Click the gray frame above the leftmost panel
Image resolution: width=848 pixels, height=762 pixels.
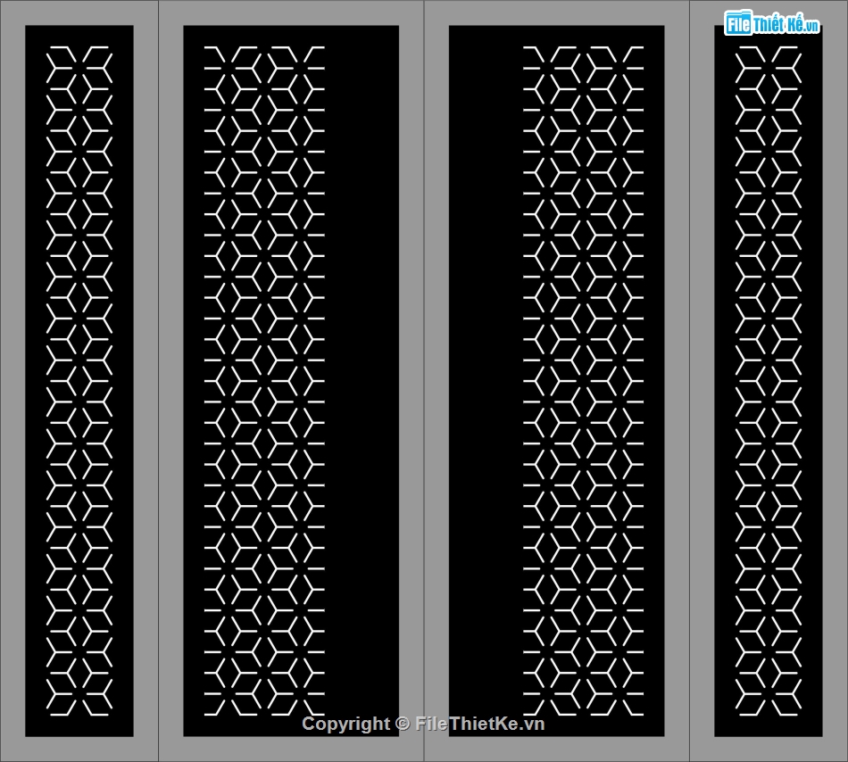coord(79,12)
